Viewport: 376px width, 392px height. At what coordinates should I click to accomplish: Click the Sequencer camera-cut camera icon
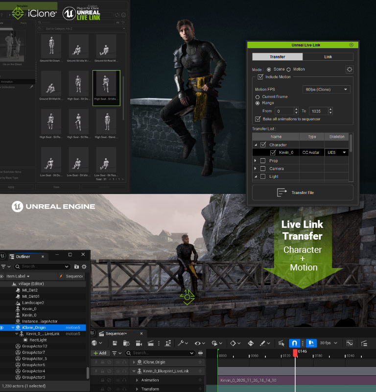(x=139, y=343)
